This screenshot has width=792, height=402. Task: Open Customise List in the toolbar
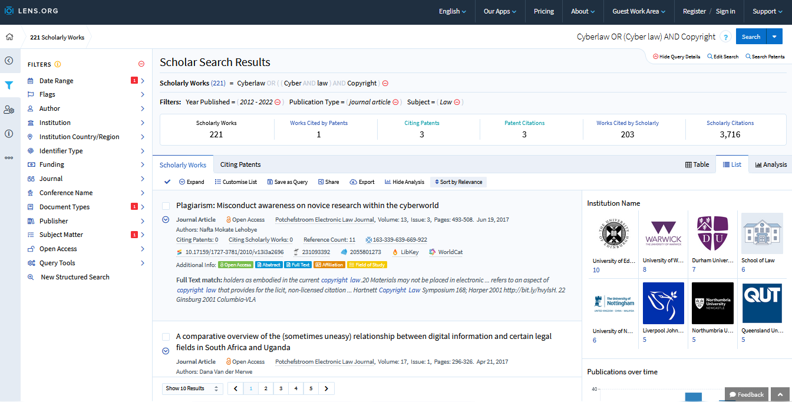tap(236, 182)
